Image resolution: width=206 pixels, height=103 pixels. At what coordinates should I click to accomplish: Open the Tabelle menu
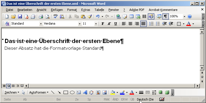[x=99, y=10]
